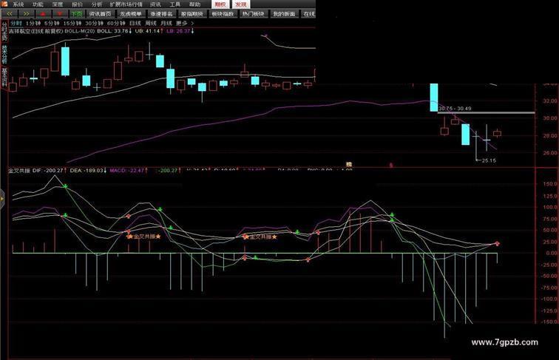Select the 月线 period

pos(166,23)
